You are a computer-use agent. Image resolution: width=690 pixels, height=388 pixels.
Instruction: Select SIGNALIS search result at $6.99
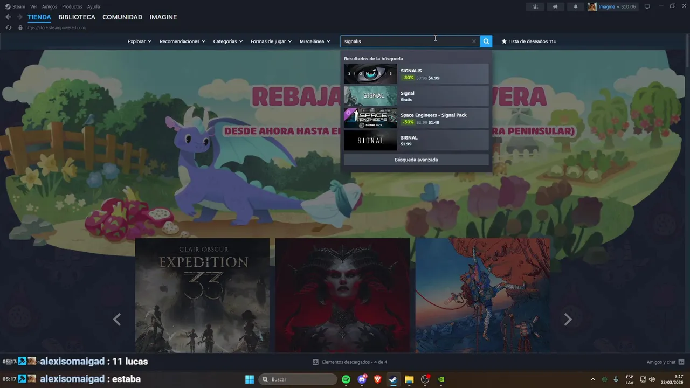[416, 74]
